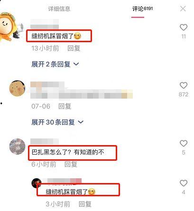Viewport: 194px width, 211px height.
Task: Open the avatar beside 巴扎黑怎么了 comment
Action: tap(17, 146)
